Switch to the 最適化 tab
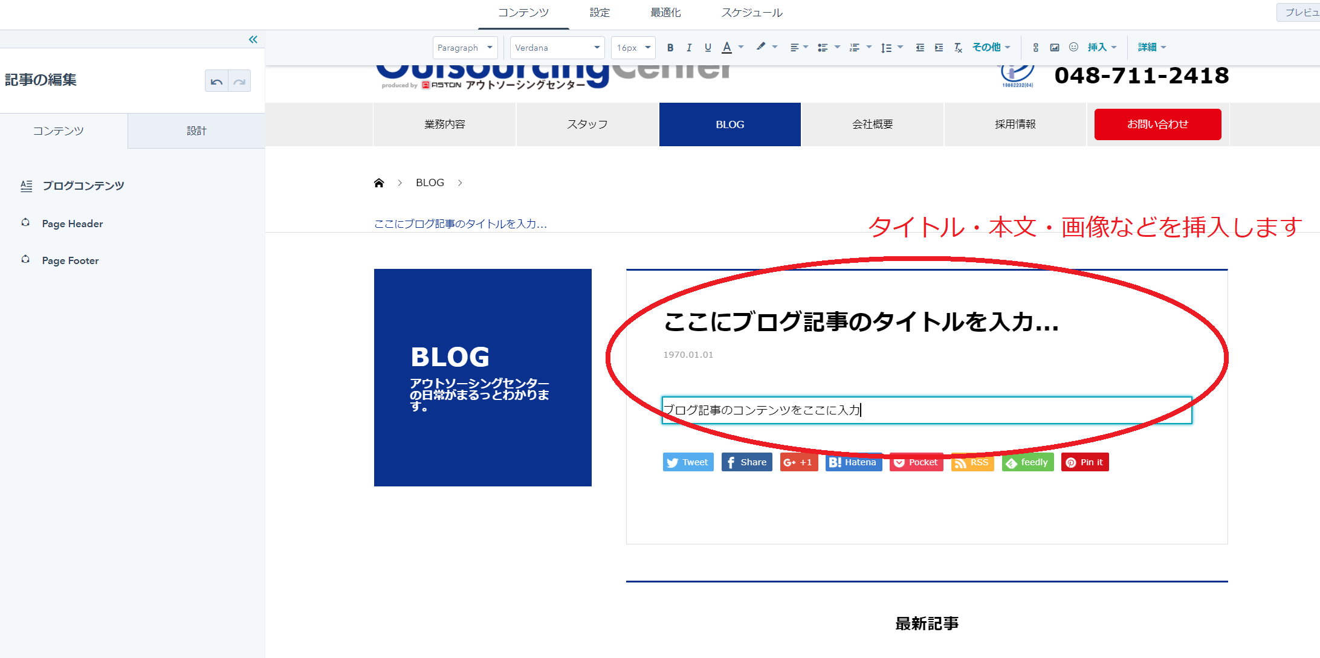Screen dimensions: 1320x658 pos(665,13)
